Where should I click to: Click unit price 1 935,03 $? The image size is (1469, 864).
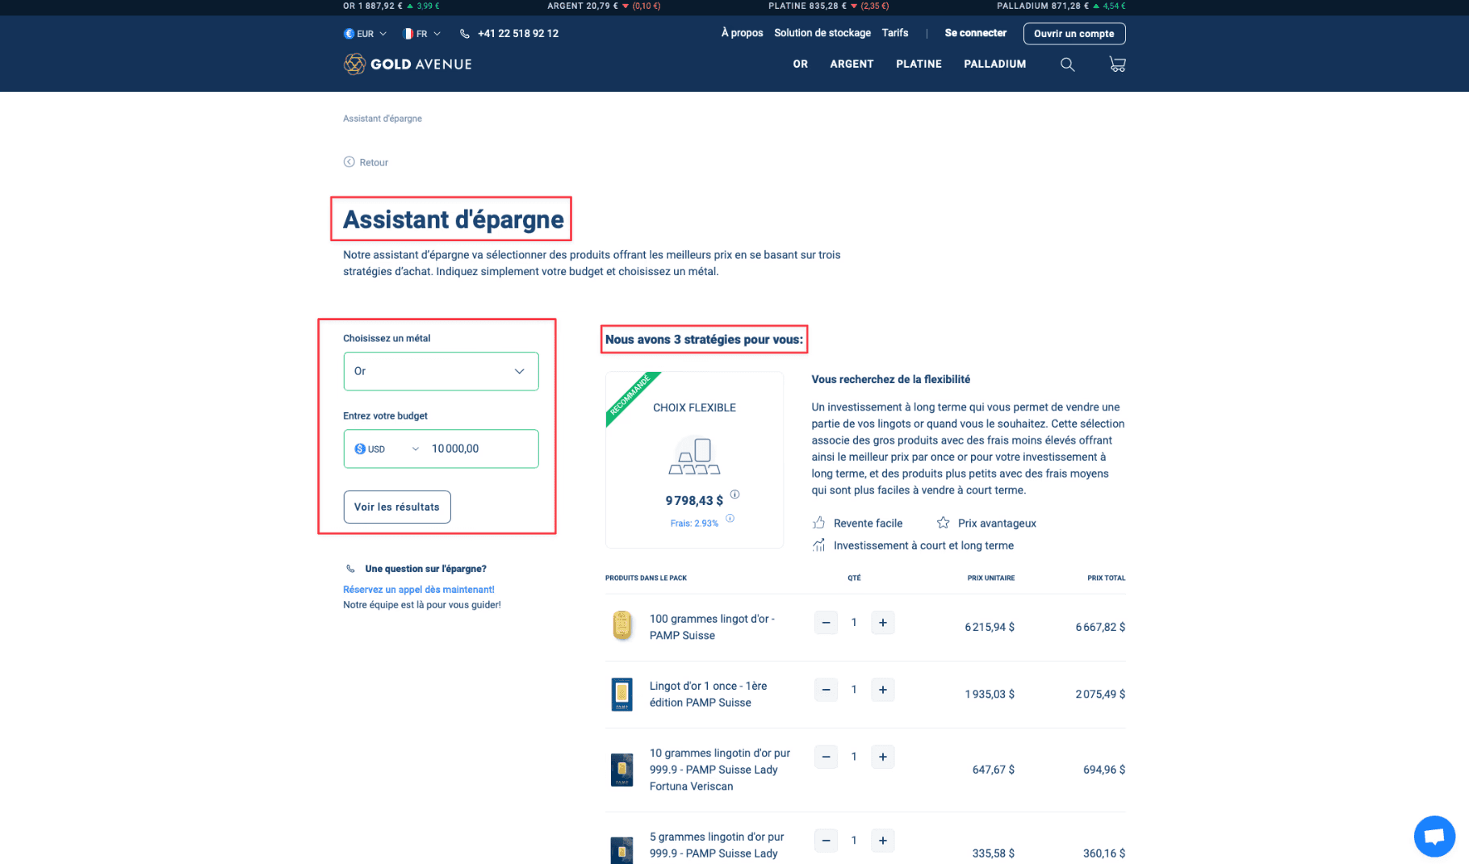[990, 694]
